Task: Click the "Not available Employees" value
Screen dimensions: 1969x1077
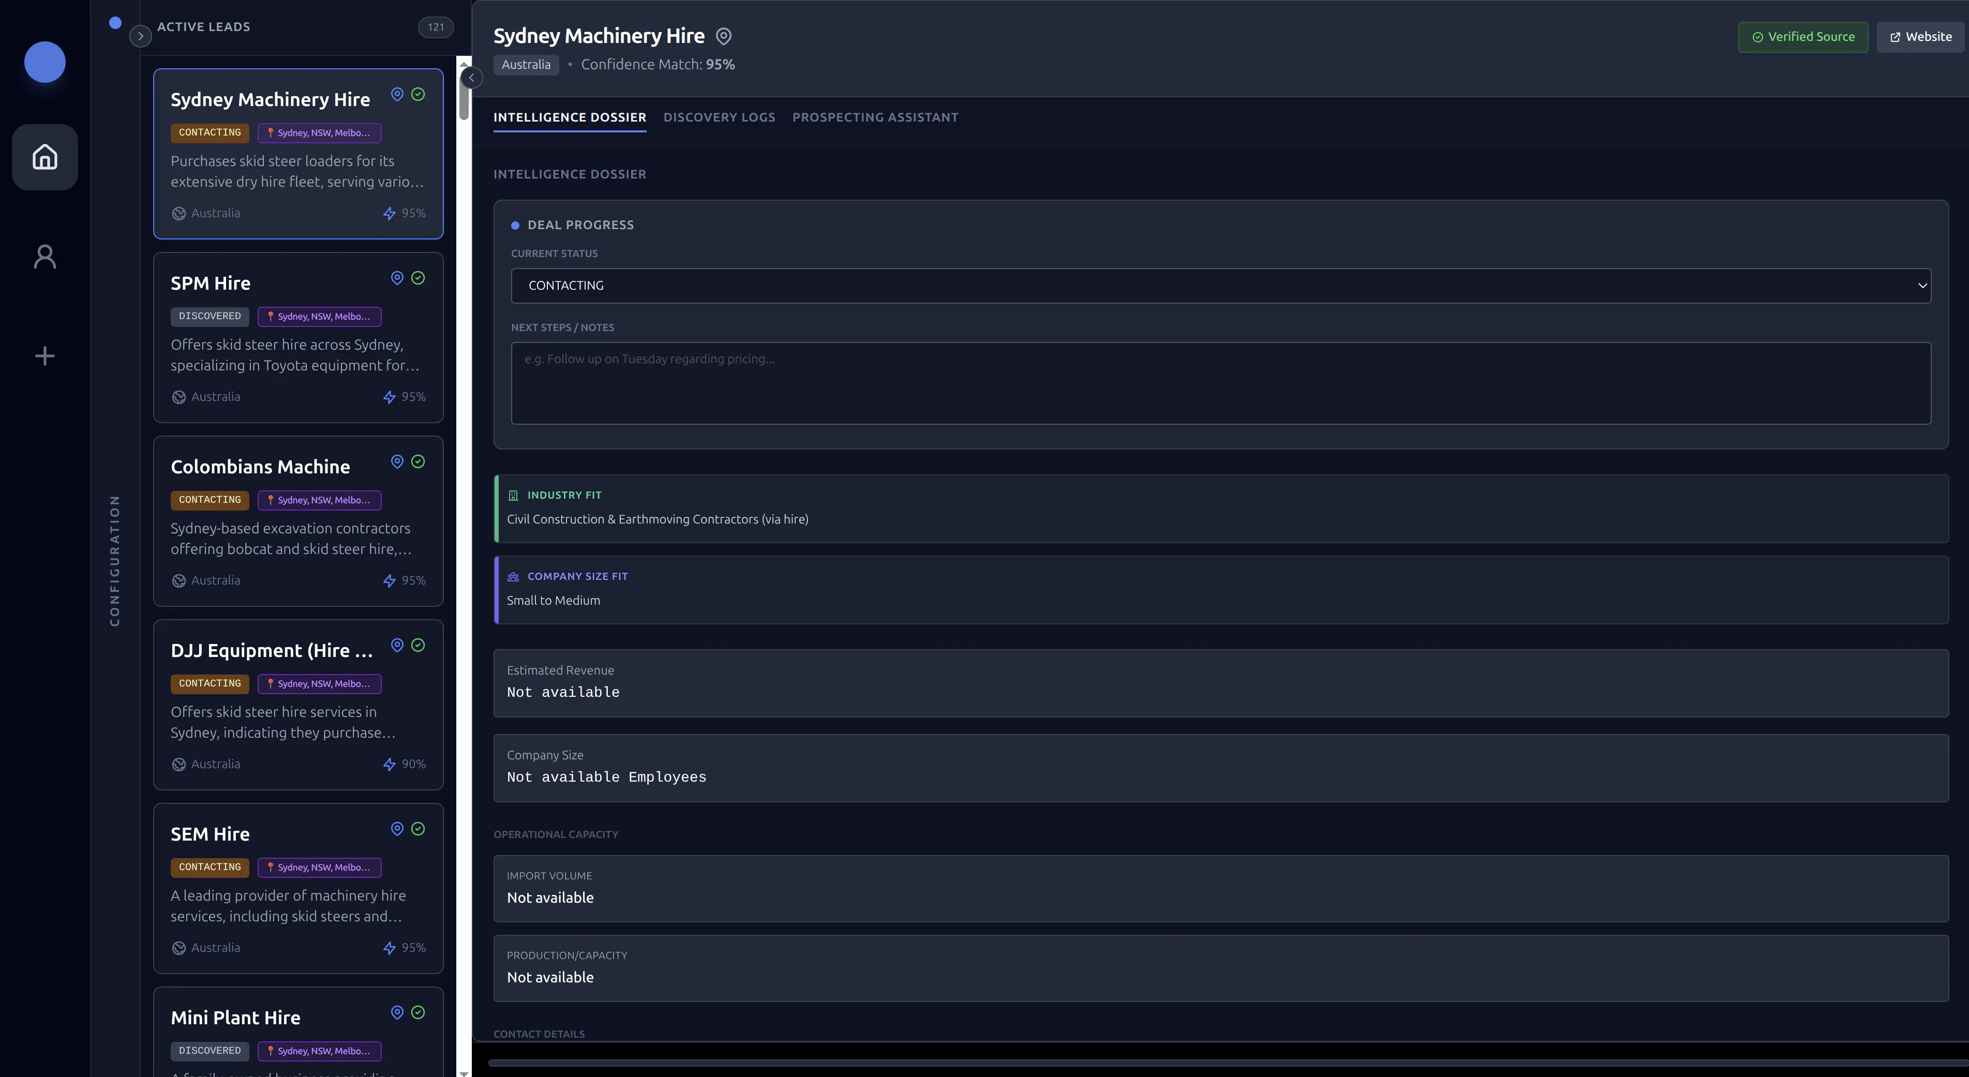Action: click(x=606, y=776)
